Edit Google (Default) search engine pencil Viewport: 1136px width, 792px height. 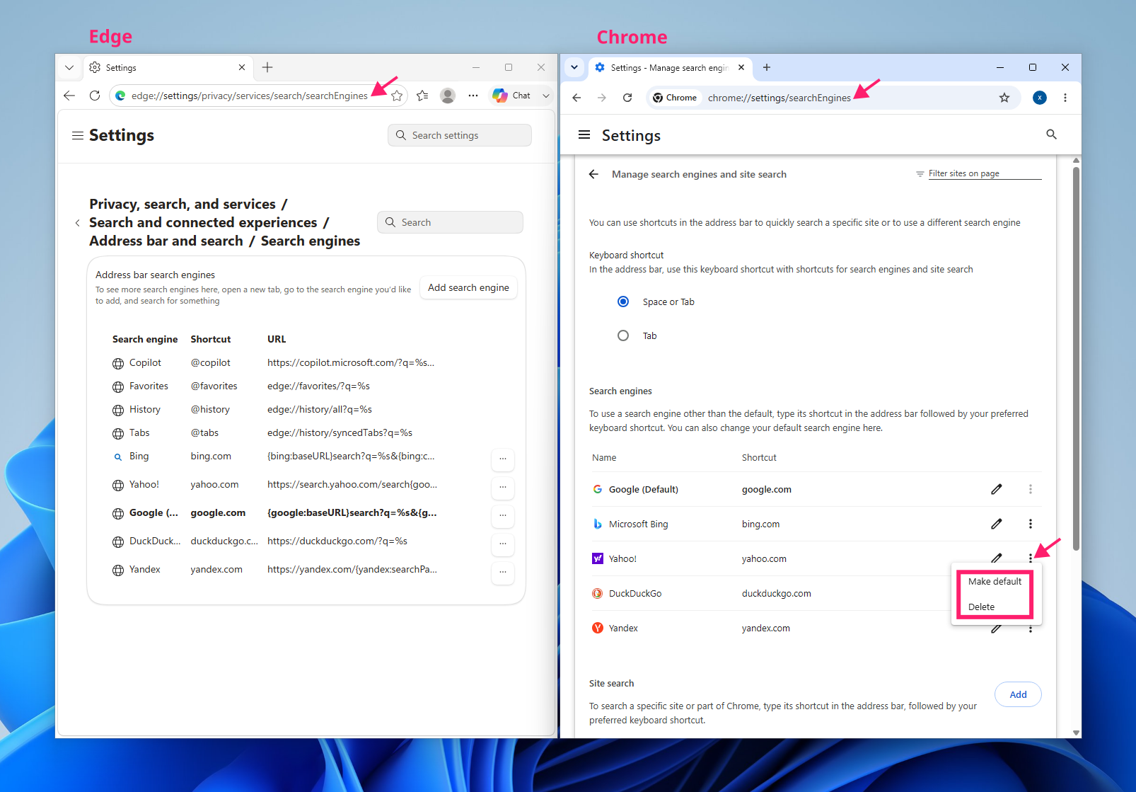997,489
